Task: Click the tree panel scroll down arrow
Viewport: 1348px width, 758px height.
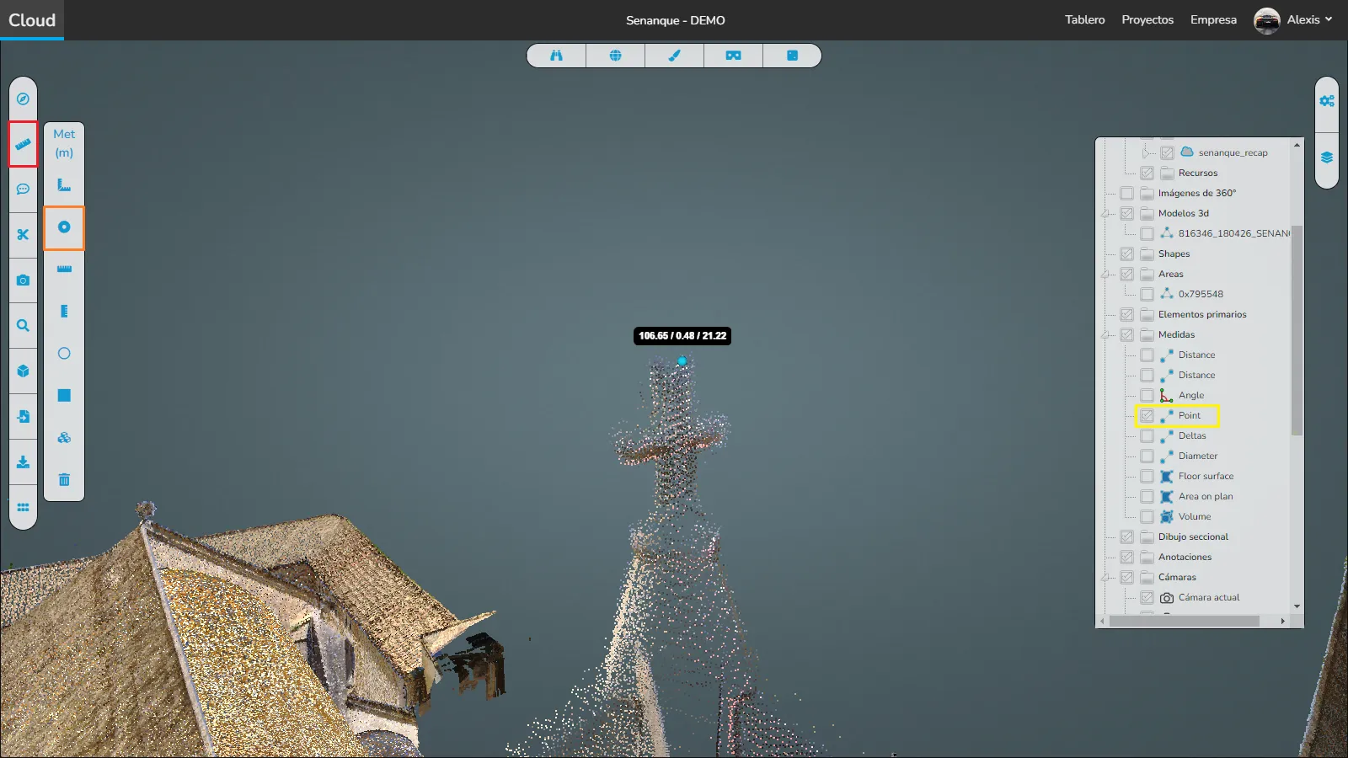Action: pyautogui.click(x=1297, y=606)
